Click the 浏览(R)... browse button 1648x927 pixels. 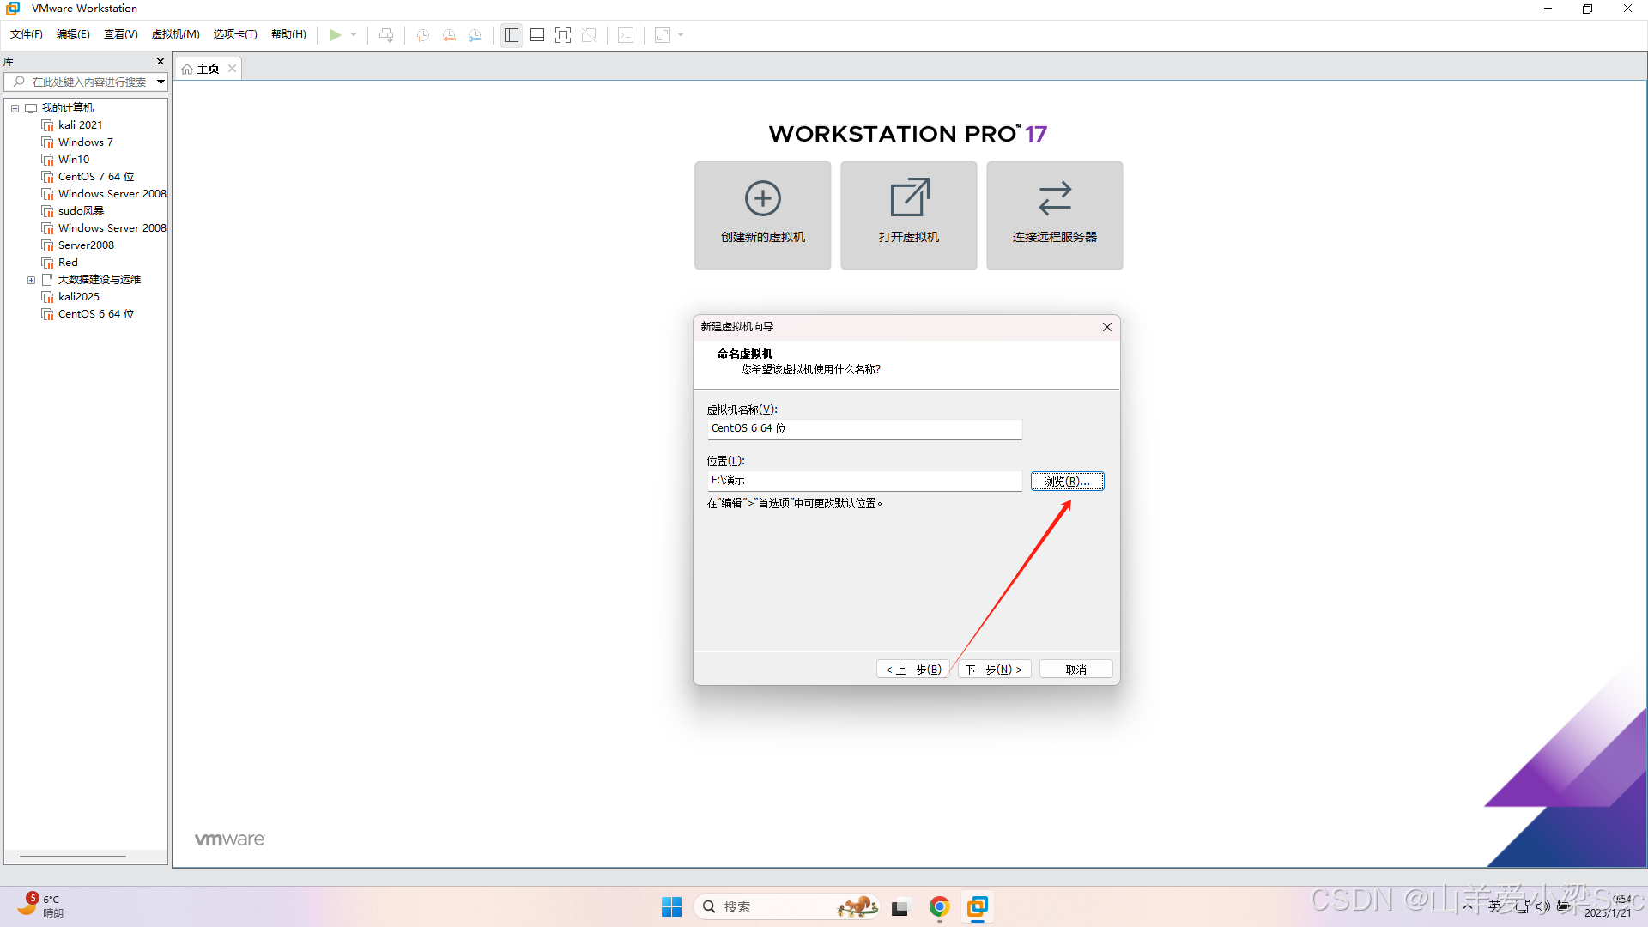click(x=1067, y=482)
